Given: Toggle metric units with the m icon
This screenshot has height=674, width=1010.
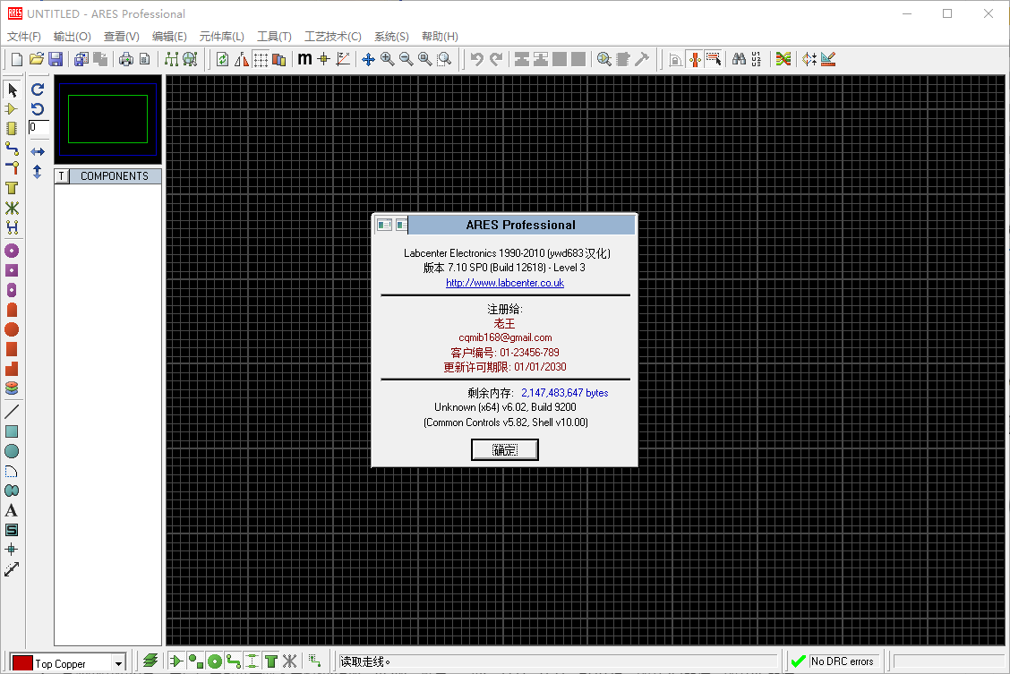Looking at the screenshot, I should [x=304, y=59].
